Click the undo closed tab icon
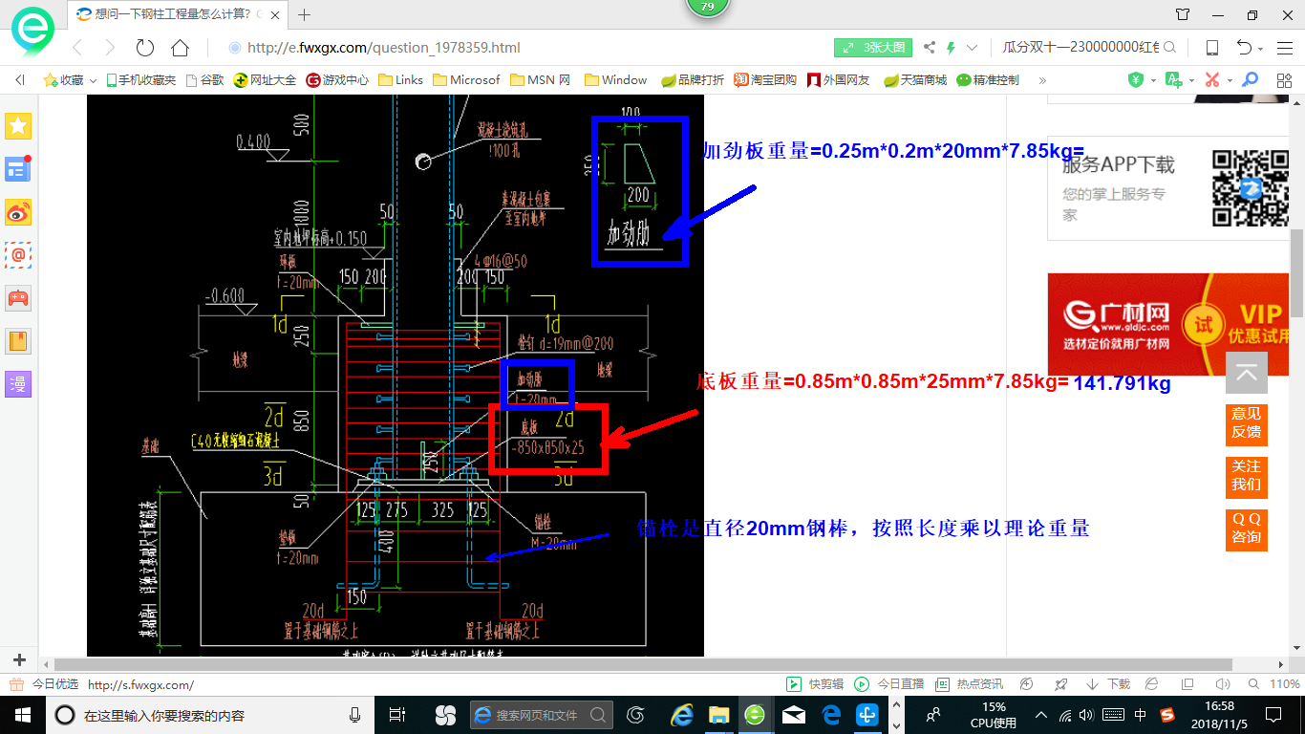The height and width of the screenshot is (734, 1305). [1245, 48]
